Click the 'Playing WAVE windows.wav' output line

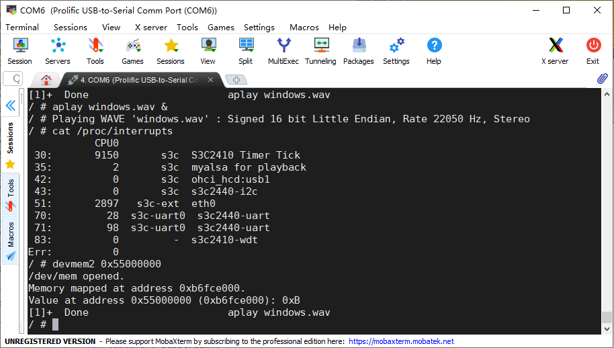coord(291,119)
